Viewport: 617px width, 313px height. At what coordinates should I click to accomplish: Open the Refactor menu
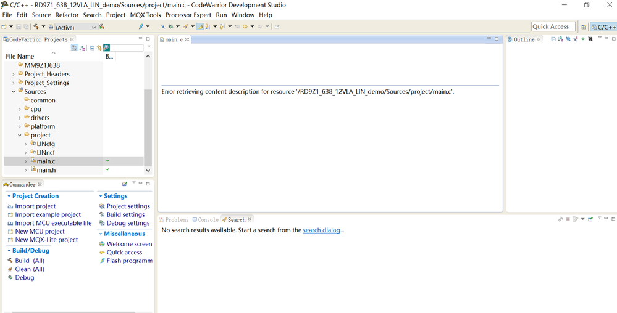[x=67, y=15]
